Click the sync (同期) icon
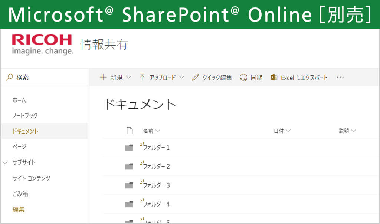This screenshot has width=380, height=224. (x=243, y=78)
